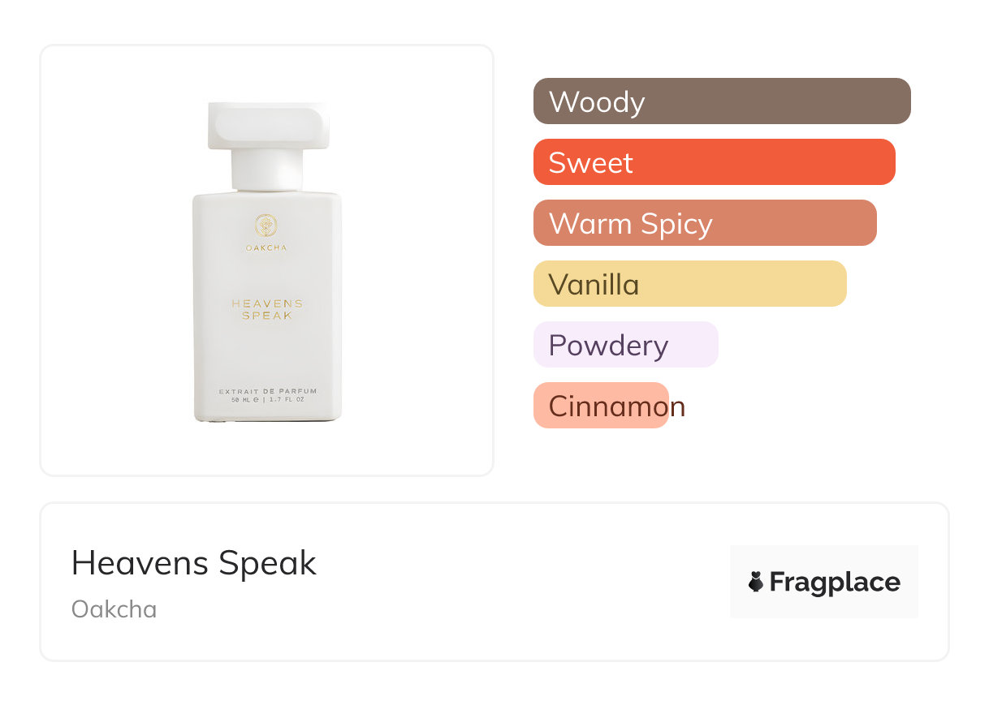989x701 pixels.
Task: Click the Powdery accord bar
Action: coord(625,345)
